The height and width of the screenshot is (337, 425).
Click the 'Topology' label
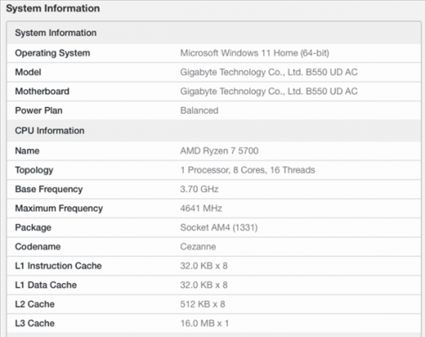(x=35, y=170)
